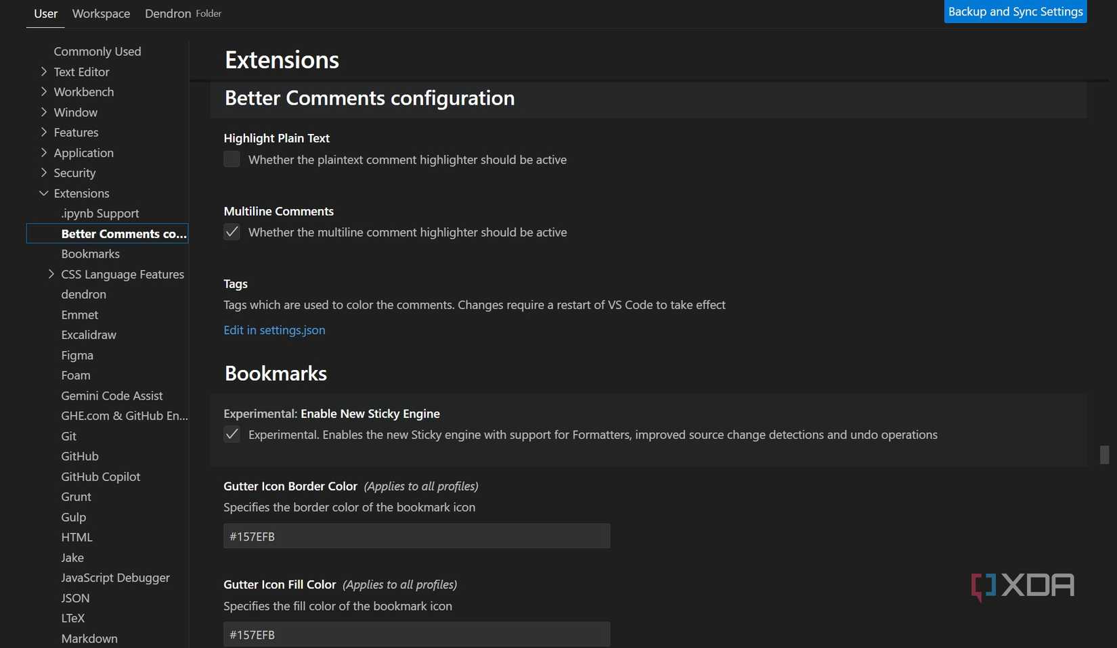Click Backup and Sync Settings button
This screenshot has width=1117, height=648.
(1015, 11)
